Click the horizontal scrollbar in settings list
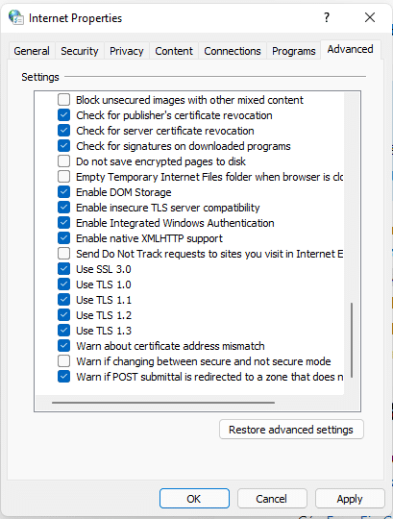 pos(163,403)
